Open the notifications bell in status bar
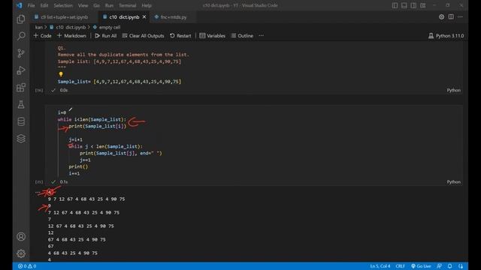The image size is (481, 270). click(x=449, y=266)
